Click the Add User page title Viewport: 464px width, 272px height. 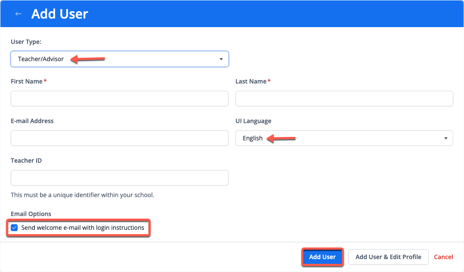[x=60, y=14]
